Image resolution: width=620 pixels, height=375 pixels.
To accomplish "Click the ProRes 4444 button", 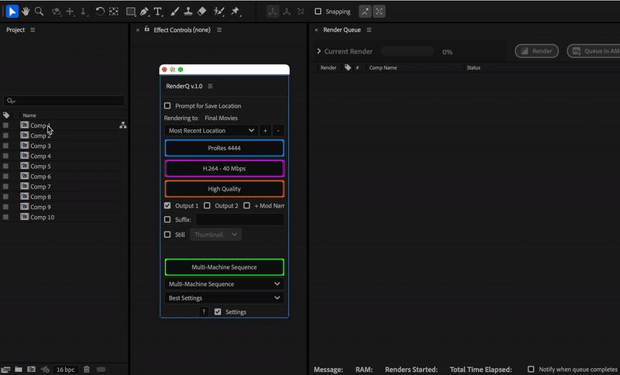I will 224,148.
